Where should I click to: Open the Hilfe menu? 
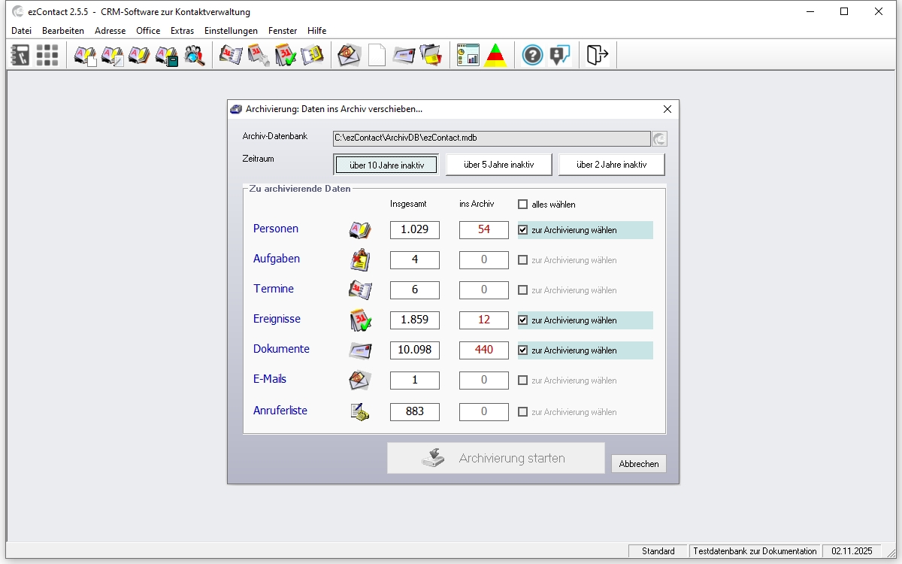click(x=316, y=31)
